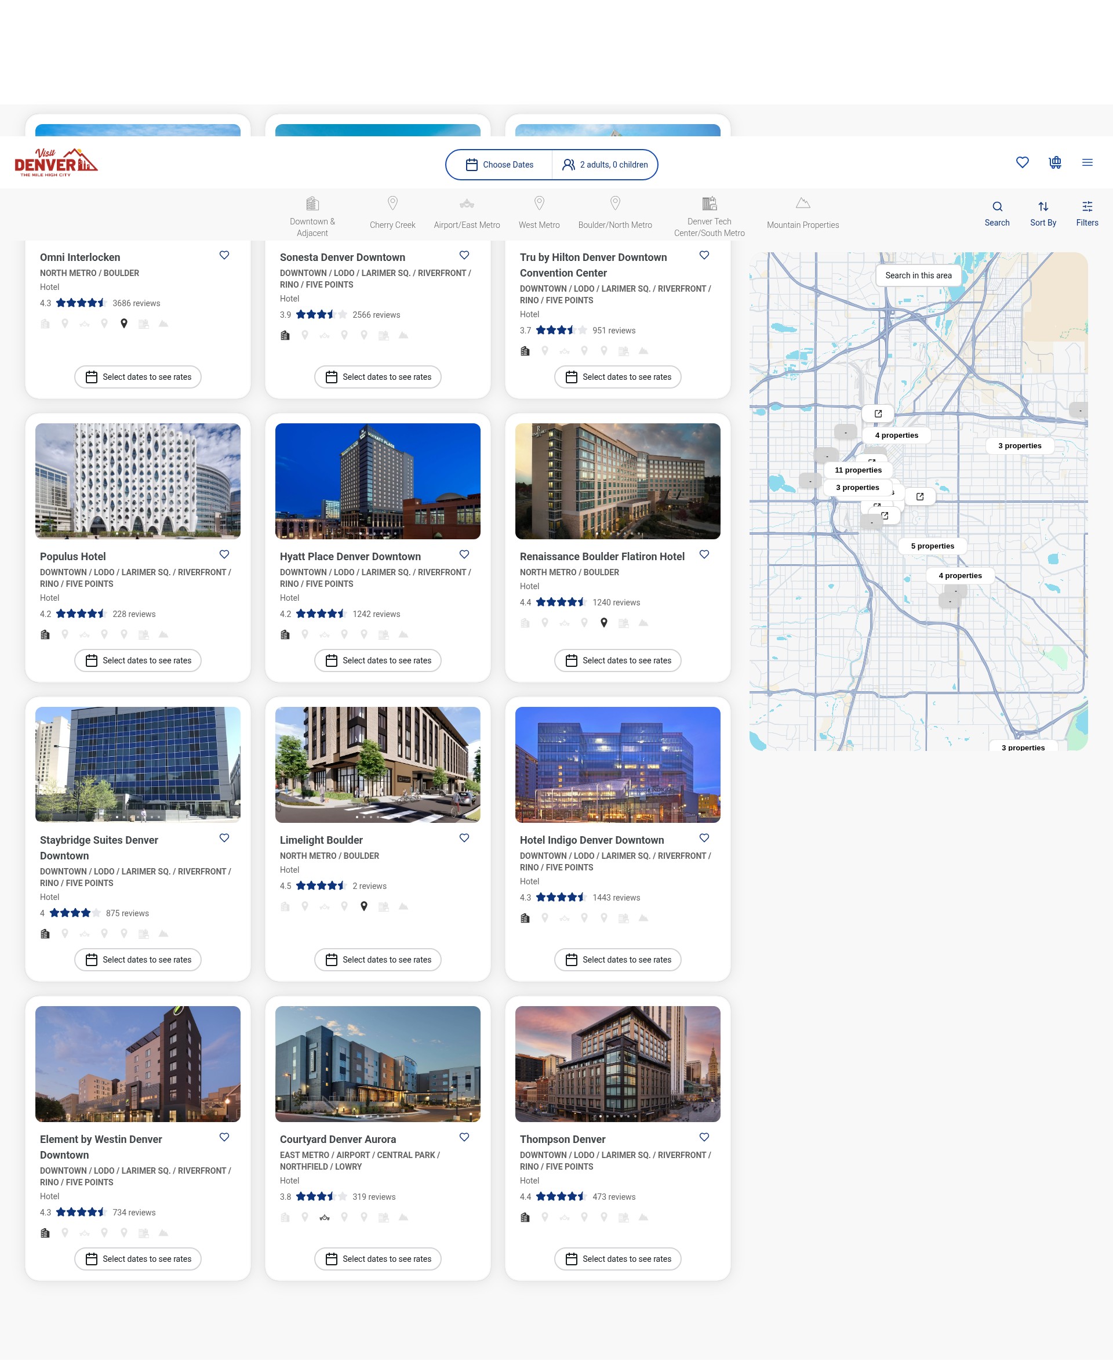The width and height of the screenshot is (1113, 1361).
Task: Click active building icon on Element by Westin
Action: click(45, 1233)
